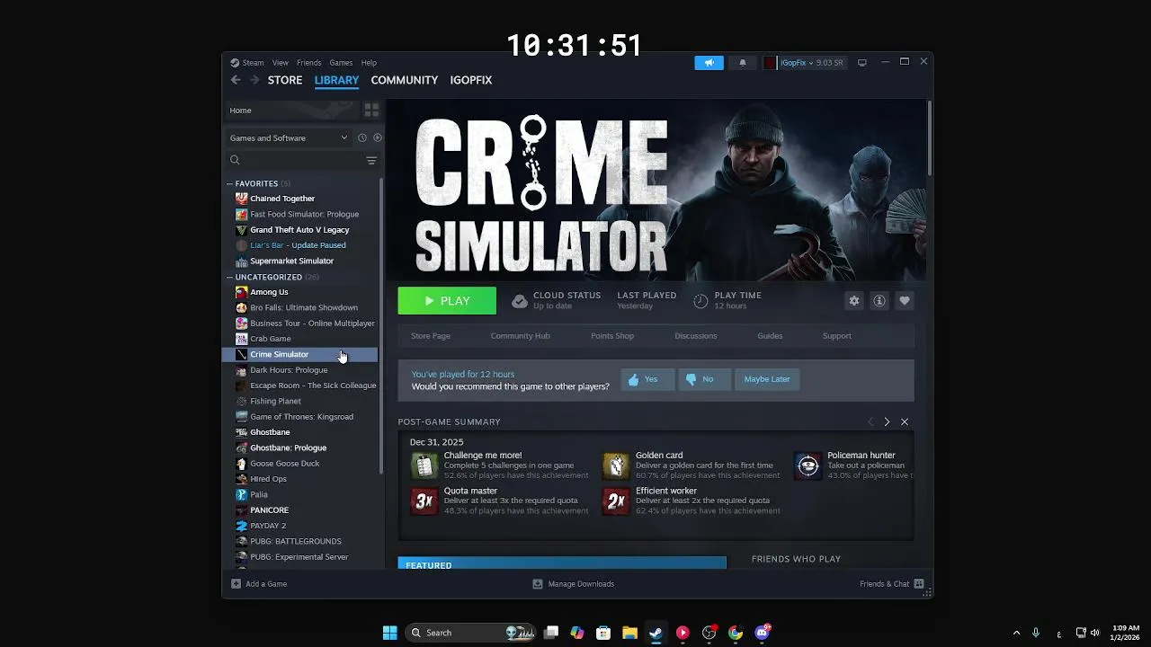
Task: Open the Windows Start menu
Action: pyautogui.click(x=390, y=633)
